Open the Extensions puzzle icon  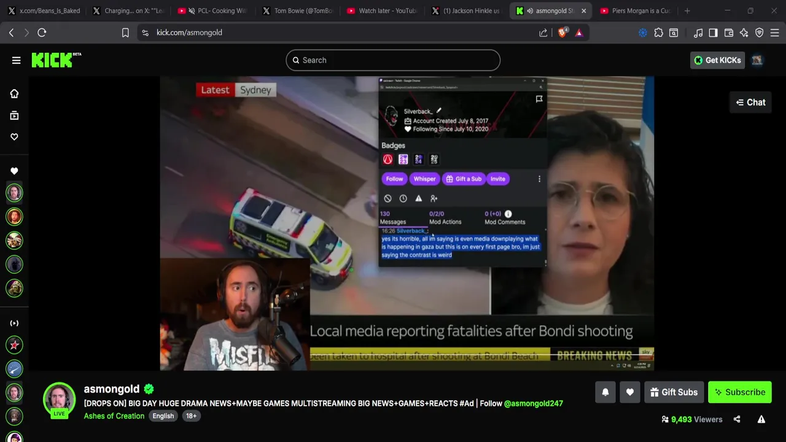659,33
